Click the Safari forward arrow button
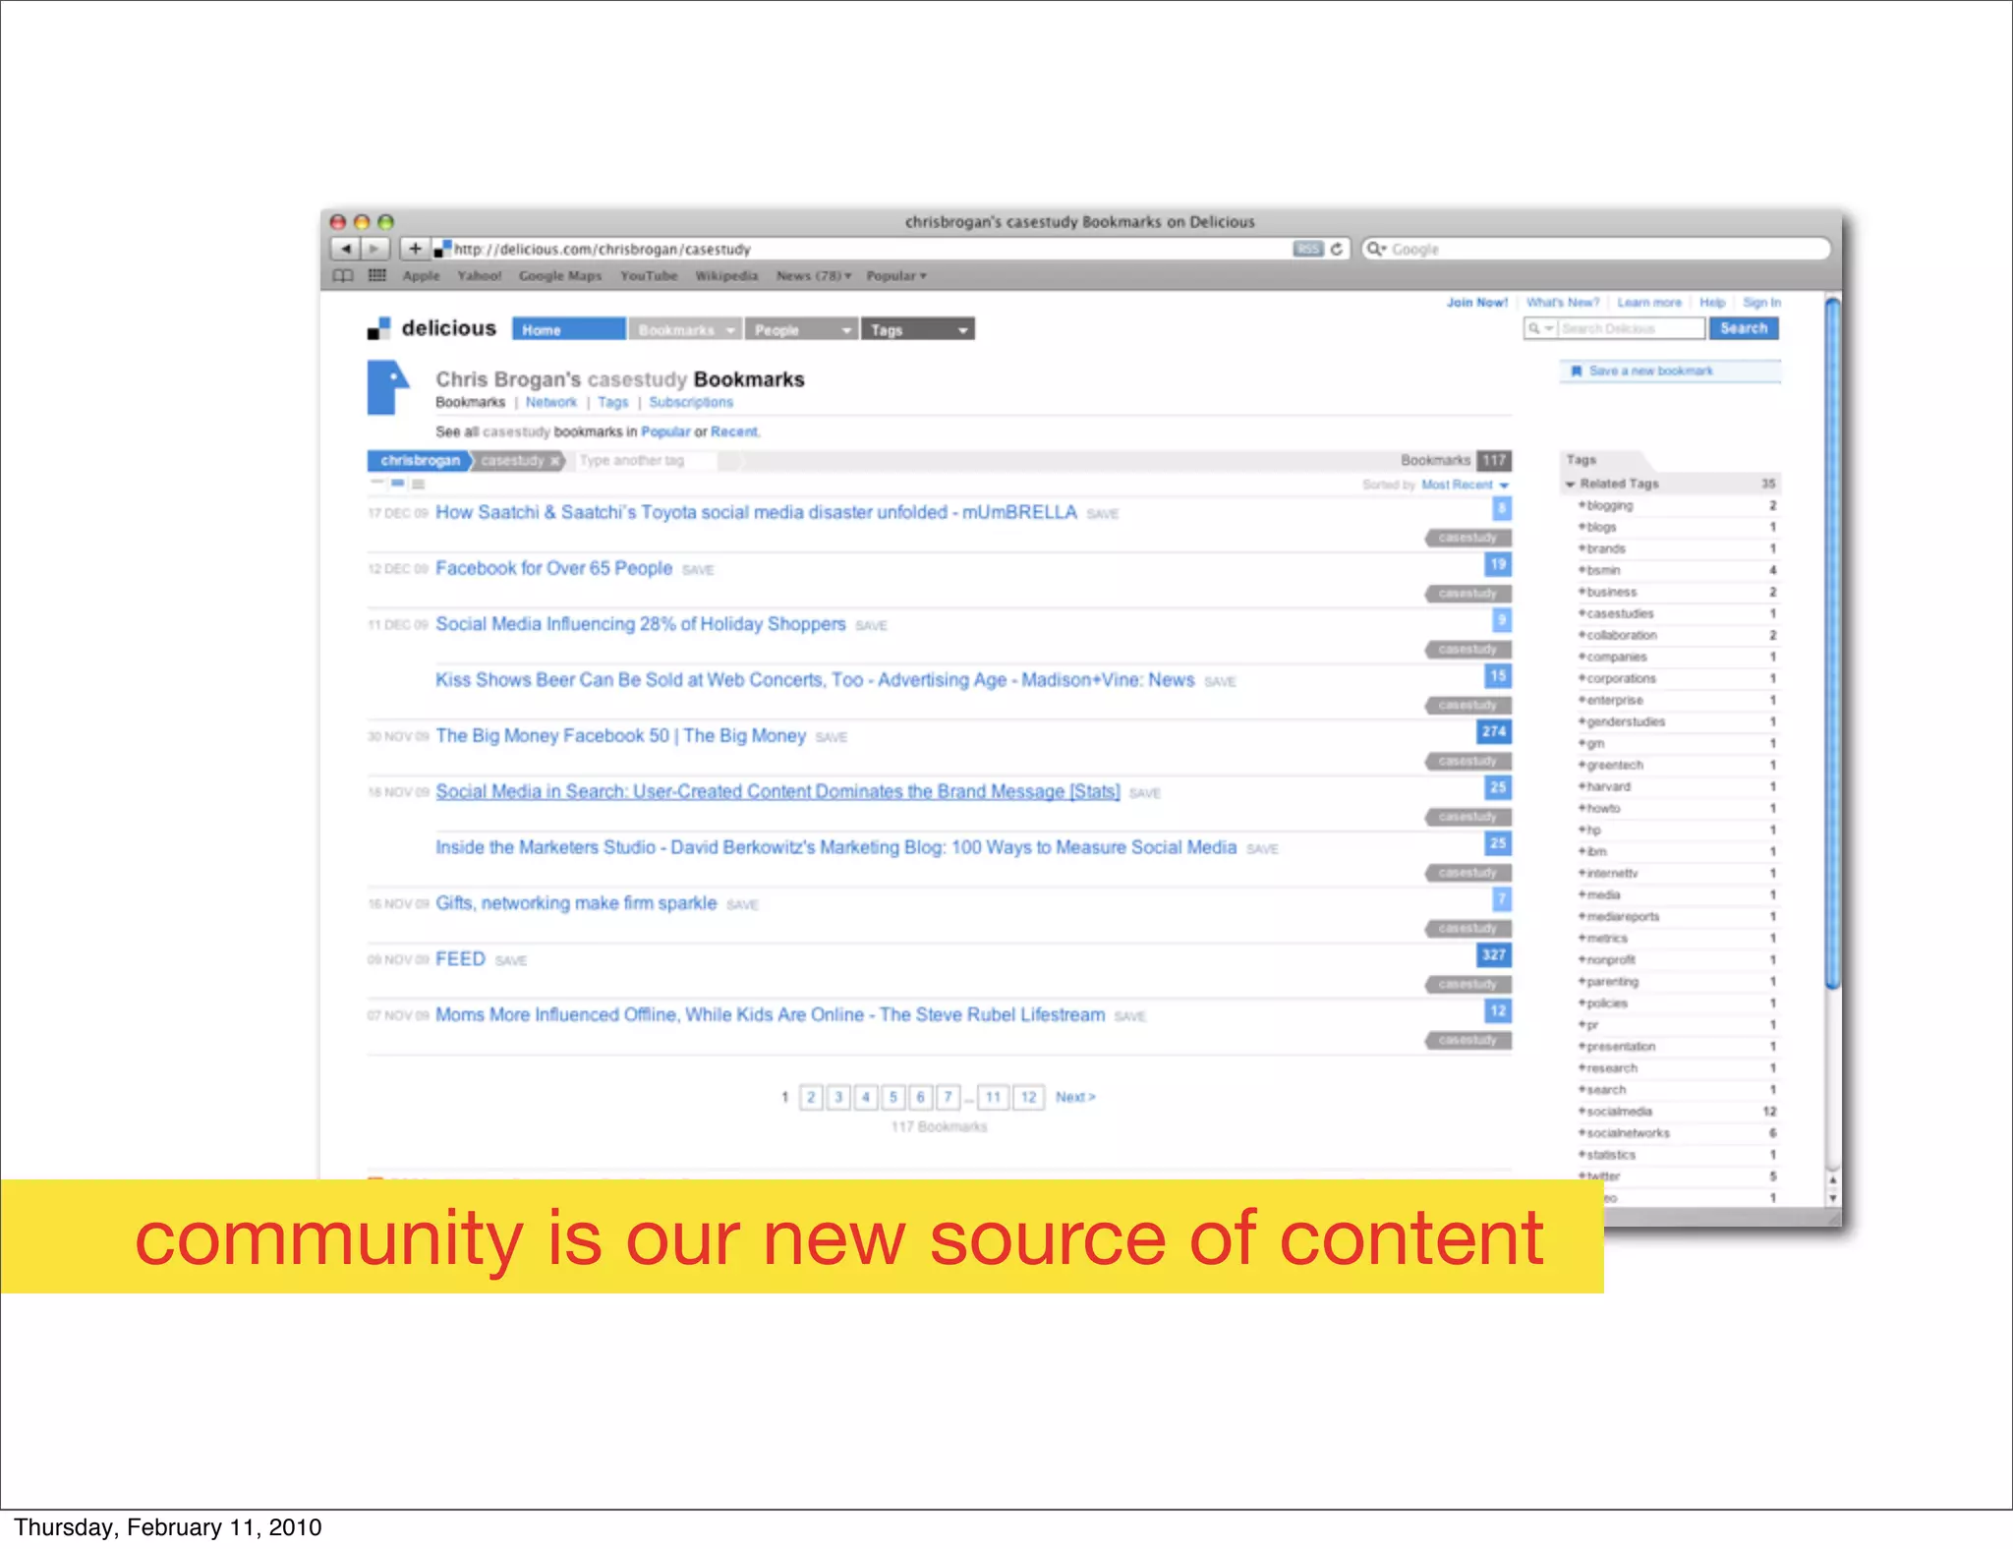 (374, 249)
